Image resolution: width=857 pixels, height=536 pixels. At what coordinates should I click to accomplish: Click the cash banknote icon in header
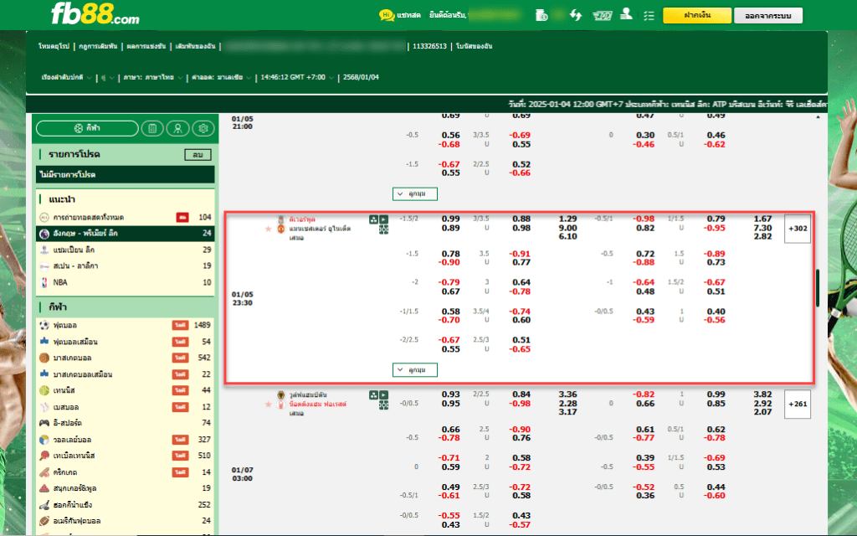[x=603, y=16]
